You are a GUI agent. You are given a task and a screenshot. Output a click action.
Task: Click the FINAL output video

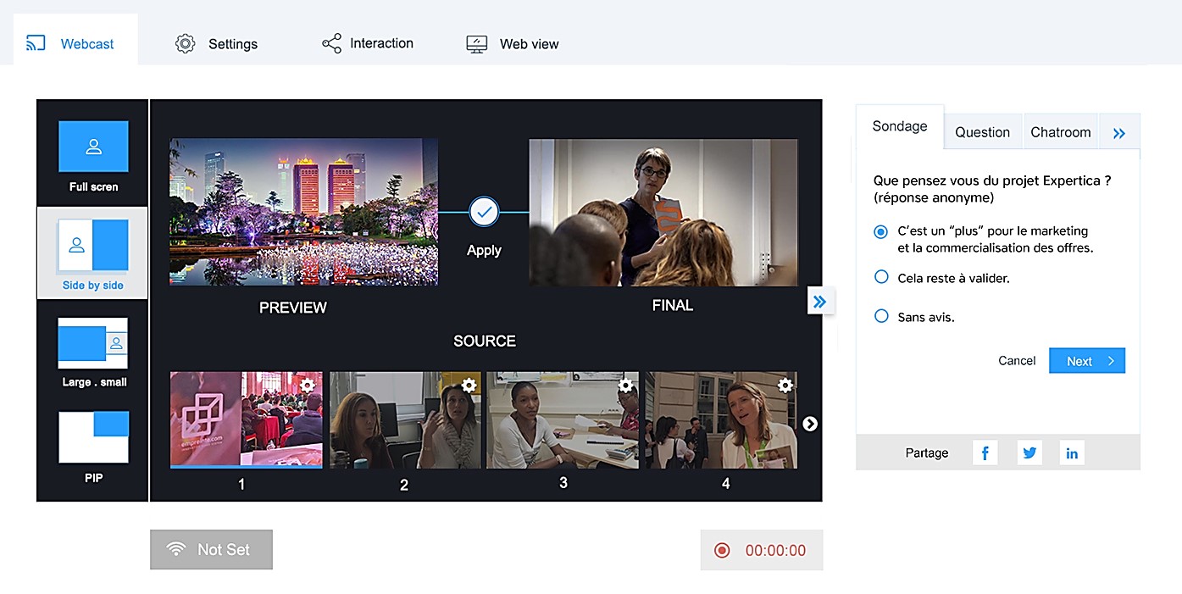663,213
